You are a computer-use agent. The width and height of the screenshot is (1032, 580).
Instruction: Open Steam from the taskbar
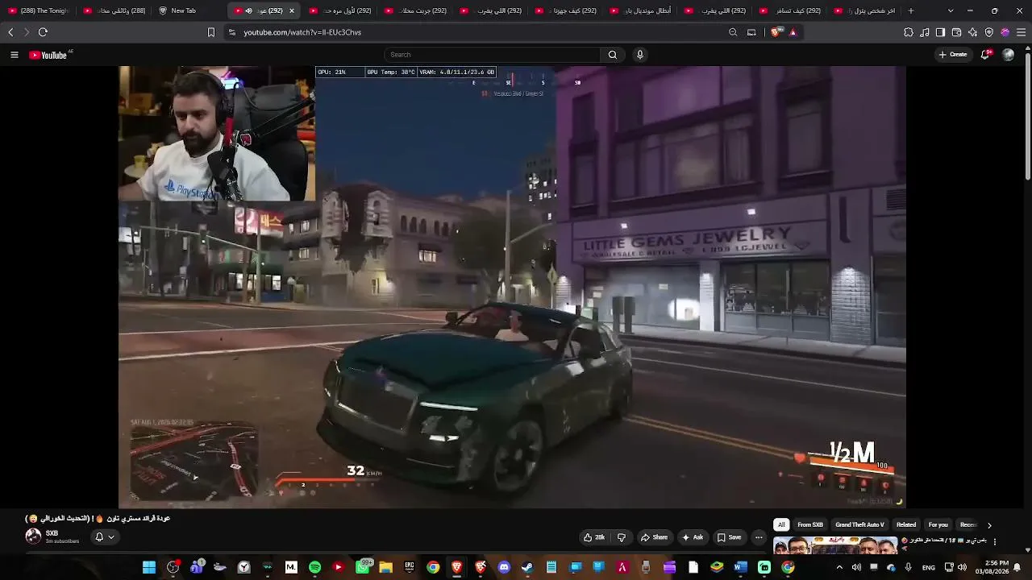(x=527, y=567)
